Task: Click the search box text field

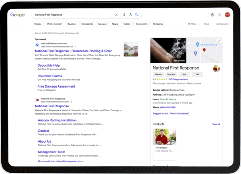Action: click(74, 14)
